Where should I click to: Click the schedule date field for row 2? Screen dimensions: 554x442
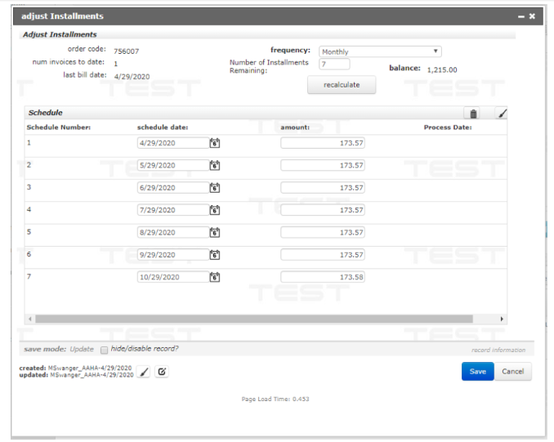pyautogui.click(x=172, y=165)
